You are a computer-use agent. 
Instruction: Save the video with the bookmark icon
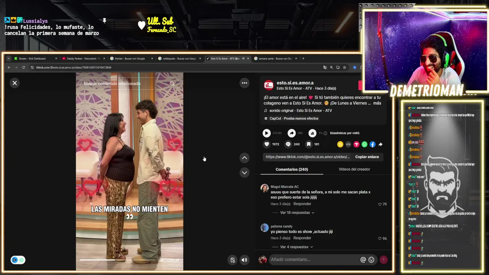tap(309, 144)
